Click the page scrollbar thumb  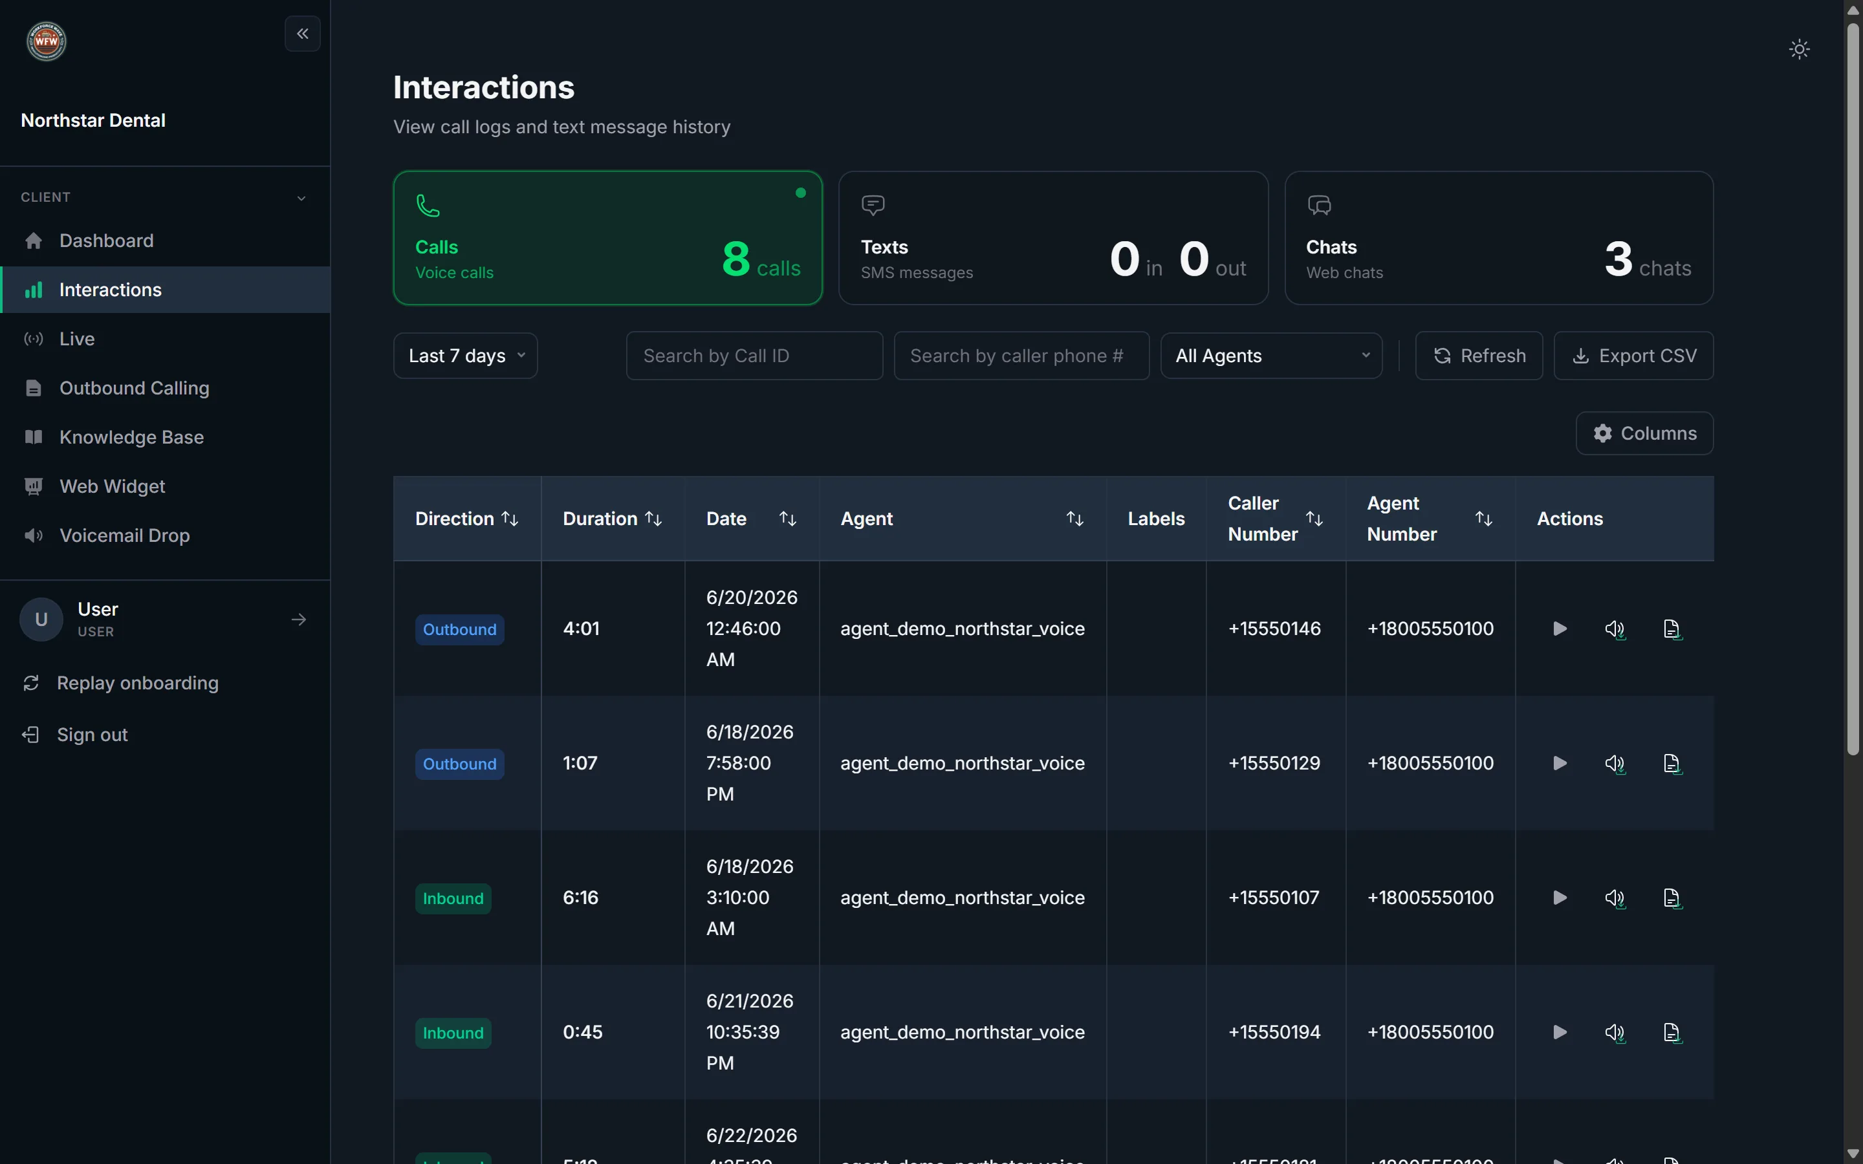tap(1853, 389)
